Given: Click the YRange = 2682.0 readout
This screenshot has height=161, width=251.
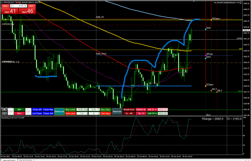Looking at the screenshot, I should coord(212,119).
